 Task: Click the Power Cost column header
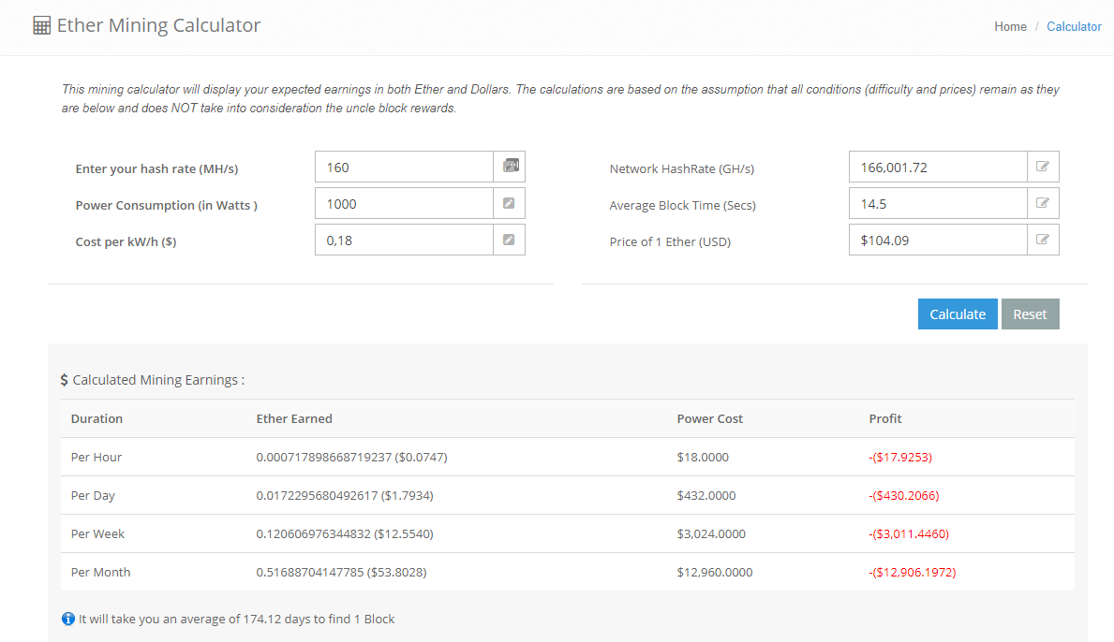710,418
